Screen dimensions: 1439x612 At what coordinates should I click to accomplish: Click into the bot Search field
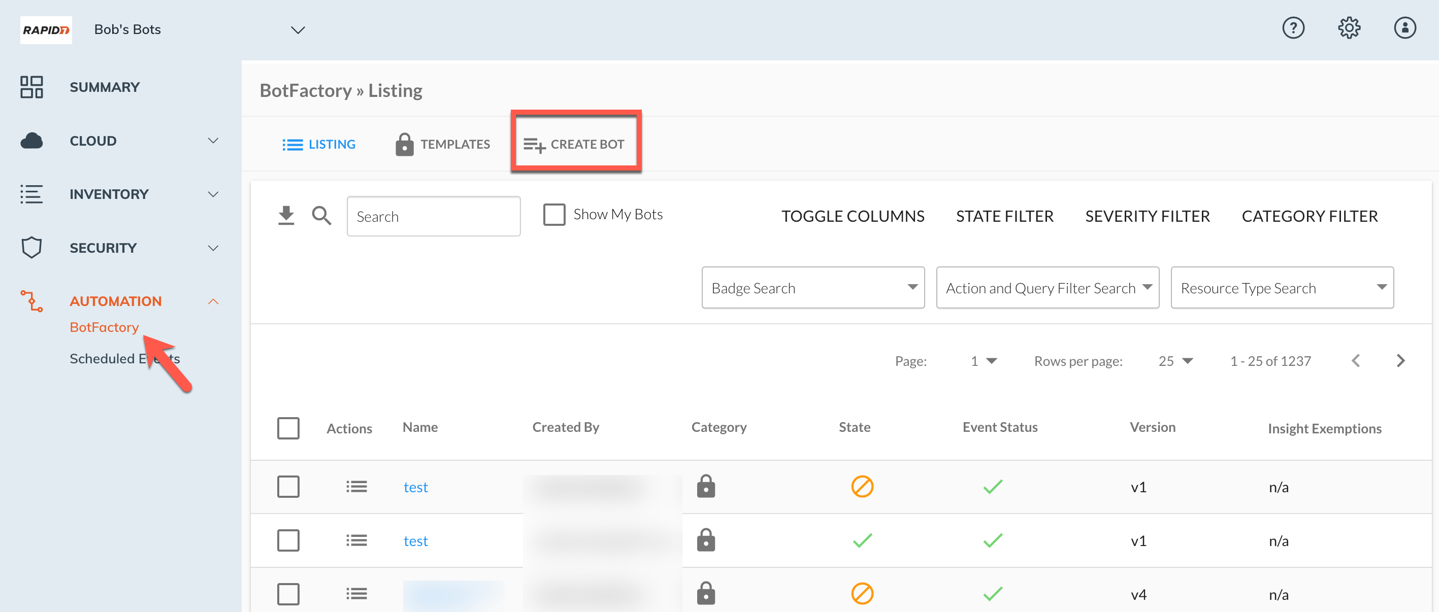click(433, 216)
